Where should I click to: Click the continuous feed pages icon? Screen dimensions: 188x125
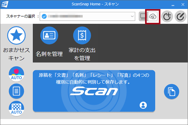coord(172,92)
